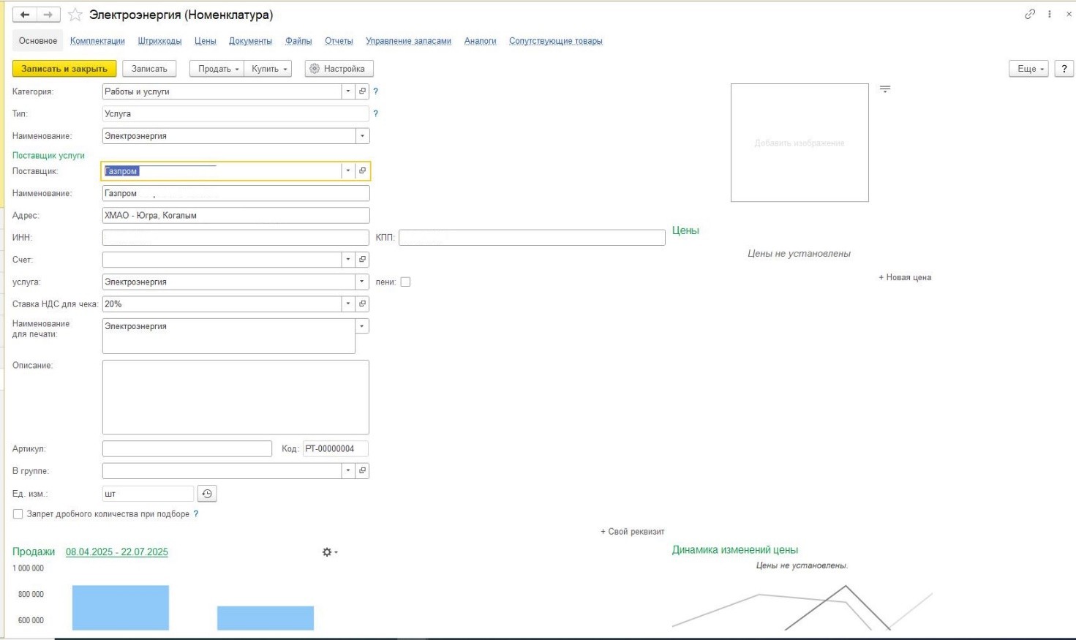Click history clock icon beside Ед. изм.
1076x640 pixels.
[207, 494]
